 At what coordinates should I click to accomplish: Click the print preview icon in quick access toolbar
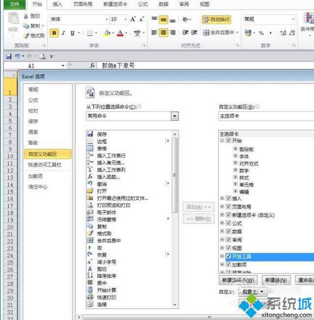(43, 56)
